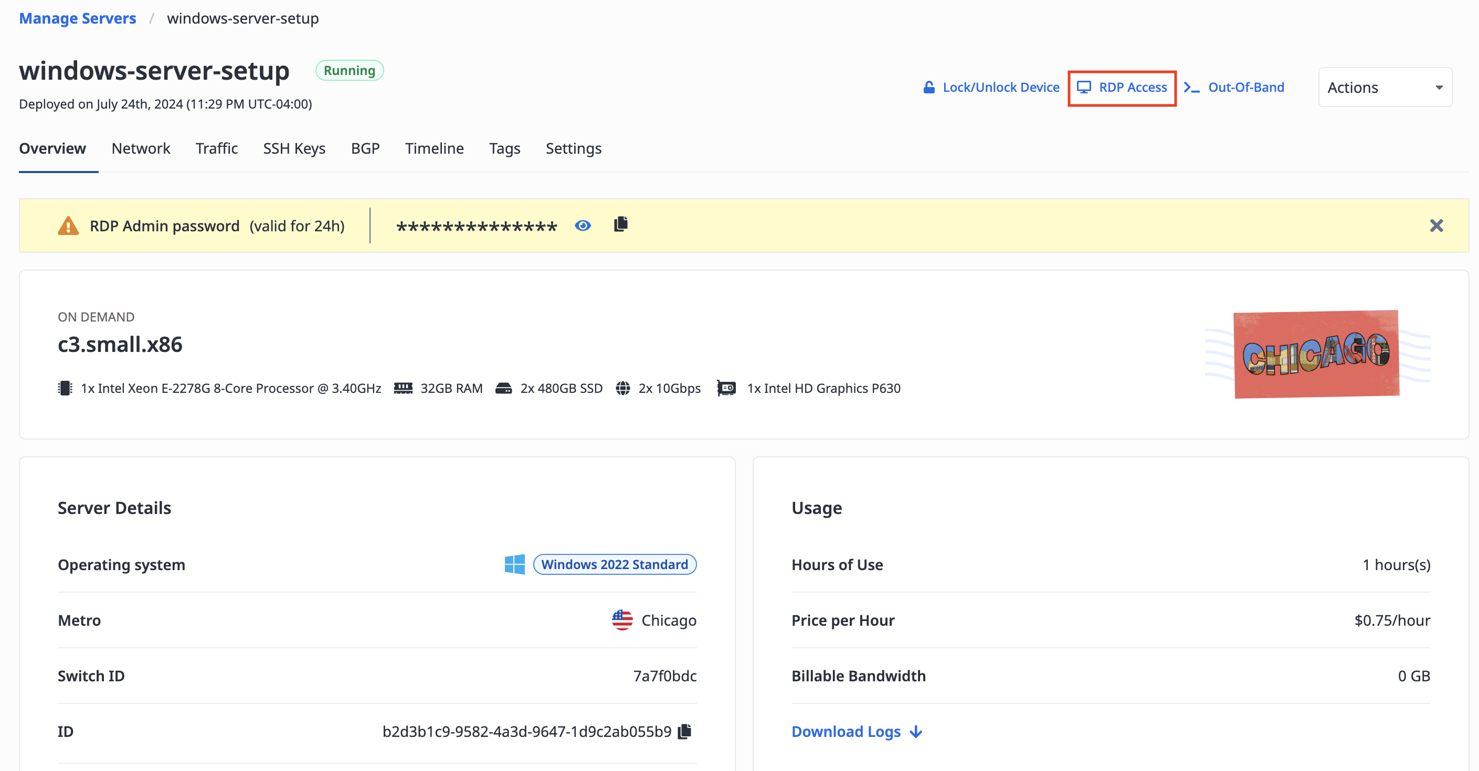
Task: Click the $0.75/hour price value
Action: tap(1392, 620)
